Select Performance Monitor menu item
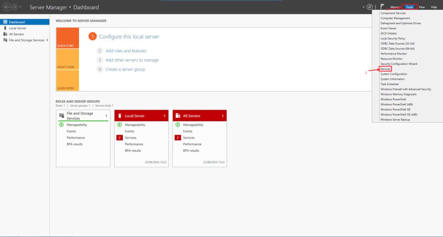This screenshot has width=443, height=237. (x=394, y=54)
